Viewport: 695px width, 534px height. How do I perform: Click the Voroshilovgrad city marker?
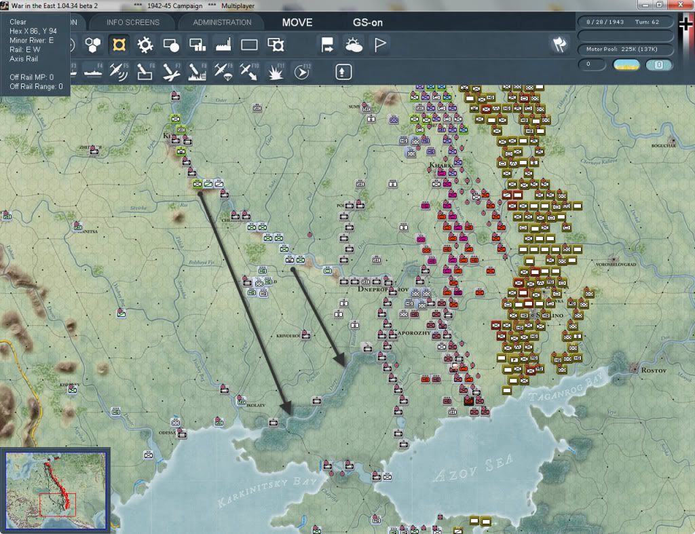[614, 259]
